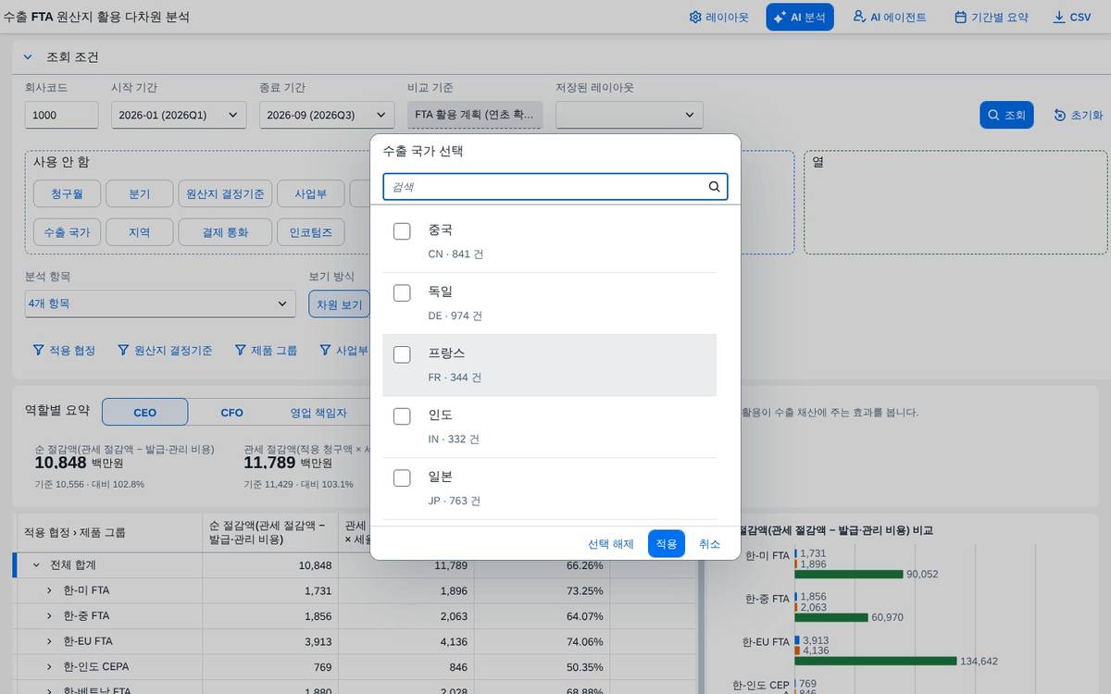Image resolution: width=1111 pixels, height=694 pixels.
Task: Click the 비교 기준 FTA 활용 계획 field
Action: (475, 115)
